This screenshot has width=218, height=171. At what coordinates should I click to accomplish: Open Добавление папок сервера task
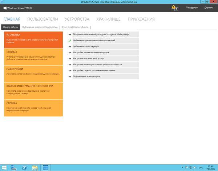106,46
